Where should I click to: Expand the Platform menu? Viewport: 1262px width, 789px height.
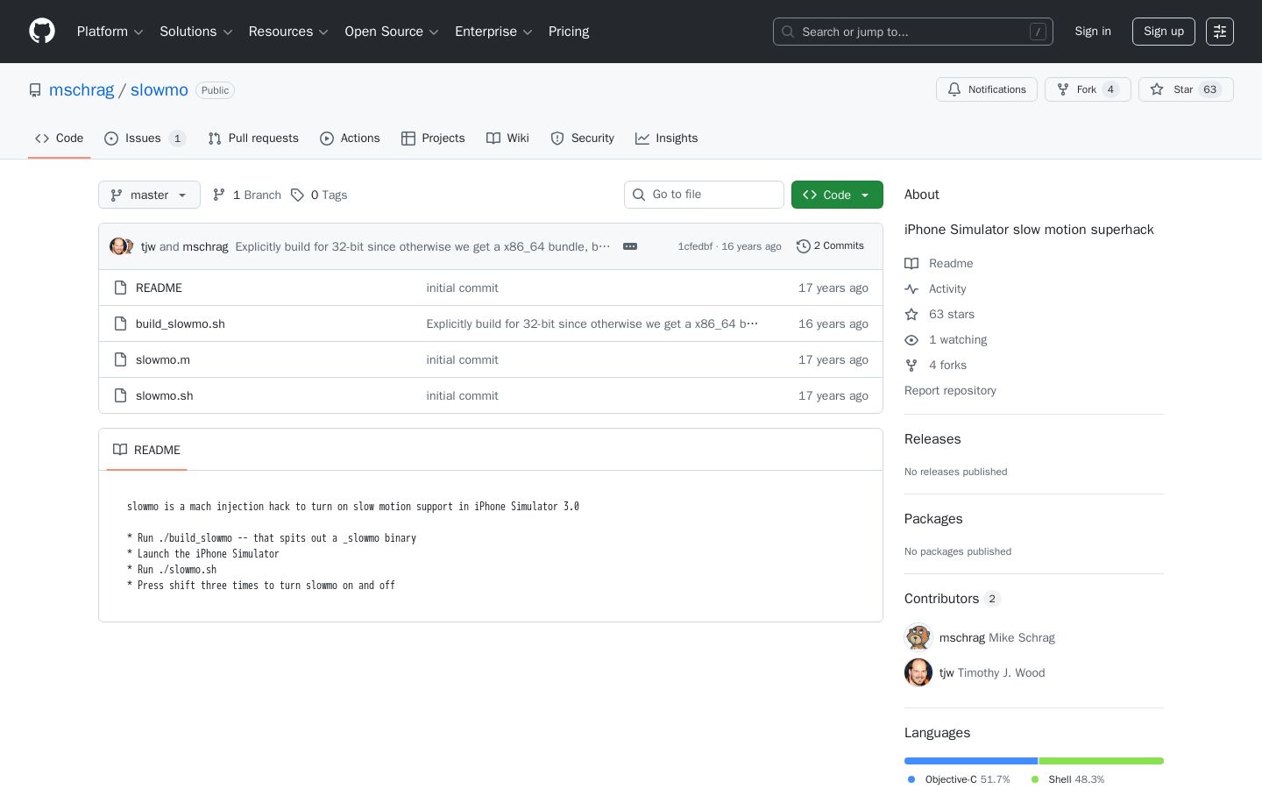pyautogui.click(x=110, y=32)
